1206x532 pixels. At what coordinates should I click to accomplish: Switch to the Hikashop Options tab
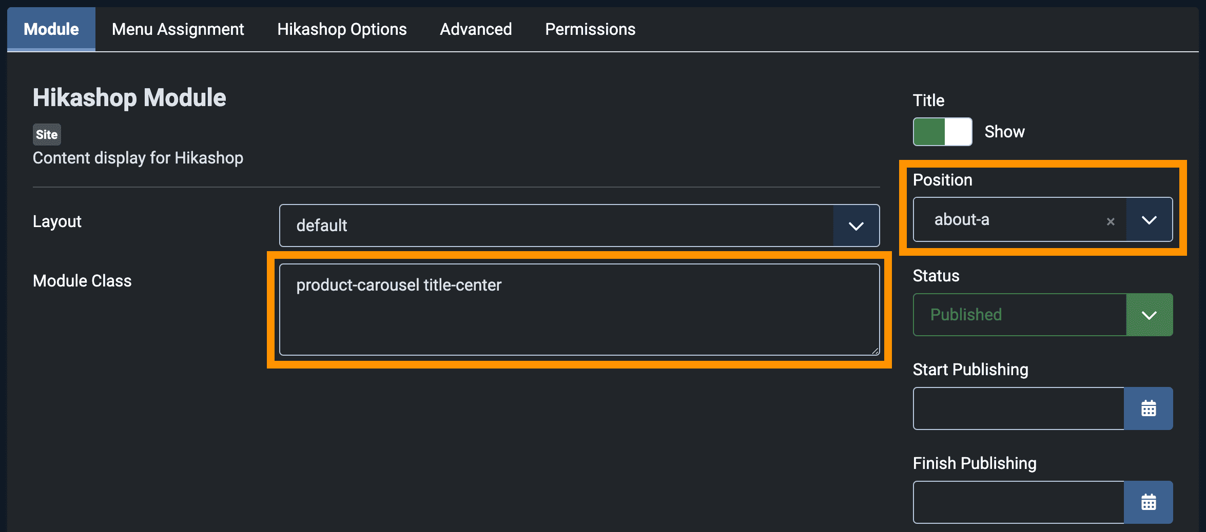point(342,29)
